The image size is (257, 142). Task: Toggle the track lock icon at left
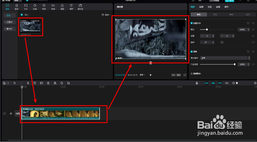tap(5, 113)
